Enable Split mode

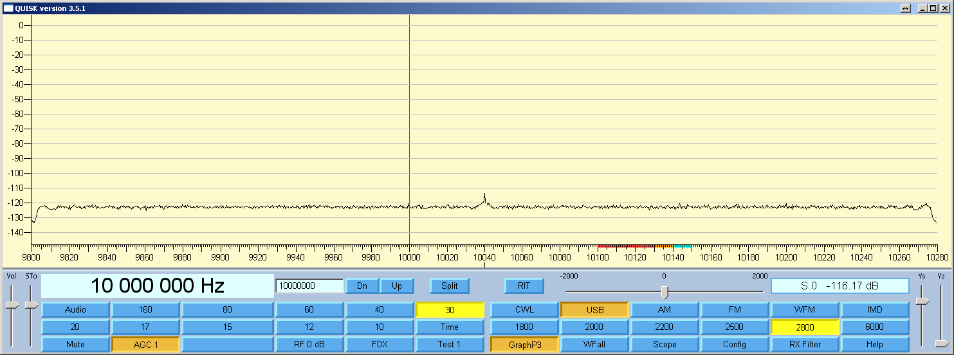click(x=450, y=286)
